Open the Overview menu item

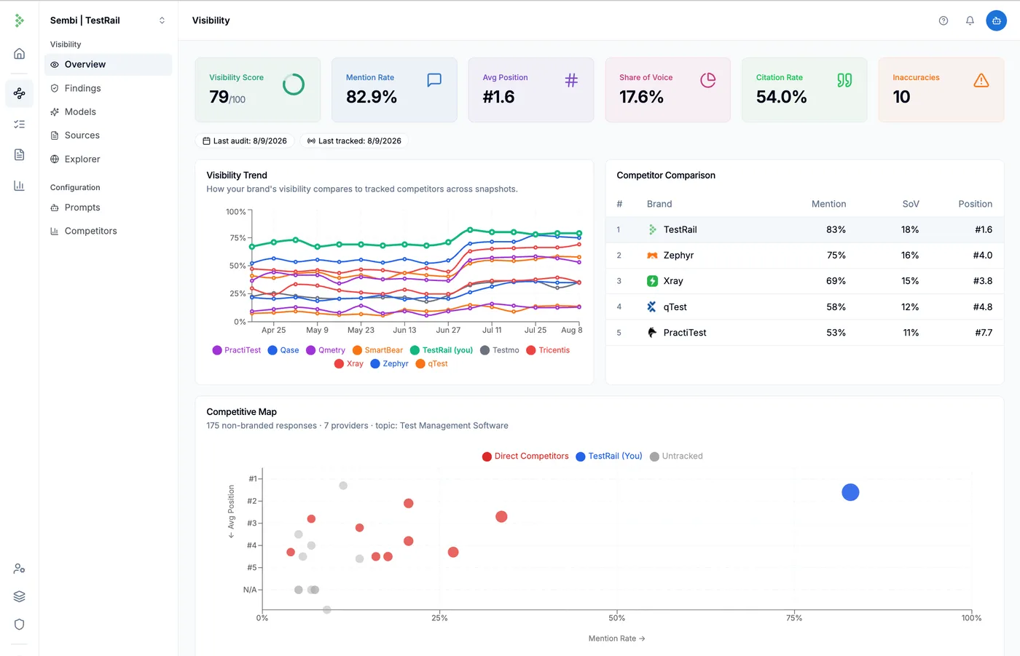[x=108, y=65]
